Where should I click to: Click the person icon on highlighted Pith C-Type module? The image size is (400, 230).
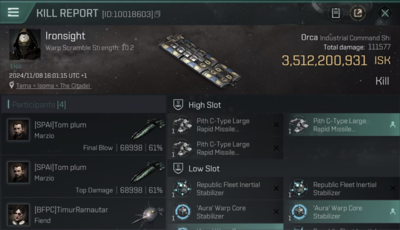(392, 125)
